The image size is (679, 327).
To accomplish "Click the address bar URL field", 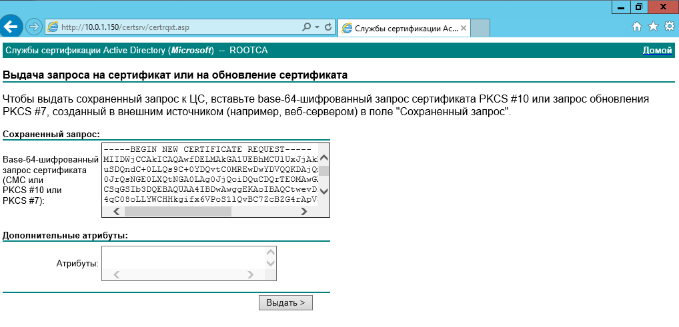I will pyautogui.click(x=173, y=27).
